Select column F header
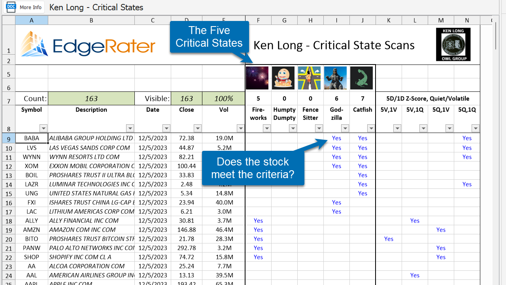This screenshot has height=285, width=506. point(258,20)
